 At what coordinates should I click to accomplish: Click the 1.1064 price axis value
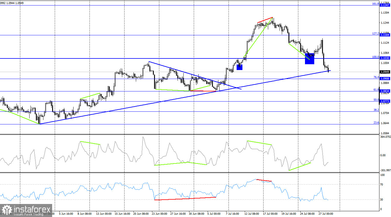pyautogui.click(x=385, y=53)
